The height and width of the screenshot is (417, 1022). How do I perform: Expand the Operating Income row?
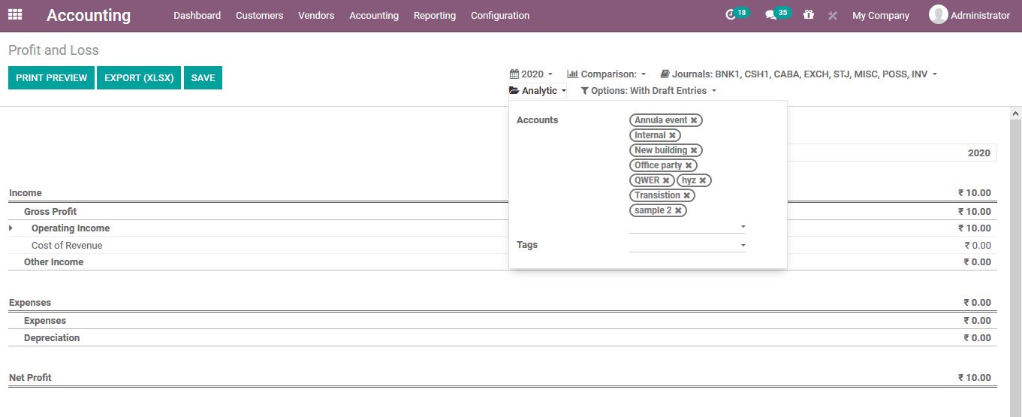[x=11, y=228]
